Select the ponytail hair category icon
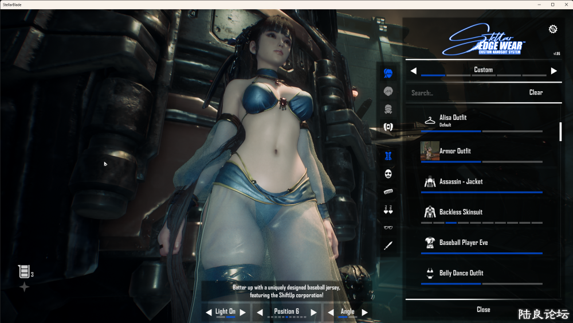Image resolution: width=573 pixels, height=323 pixels. tap(388, 73)
